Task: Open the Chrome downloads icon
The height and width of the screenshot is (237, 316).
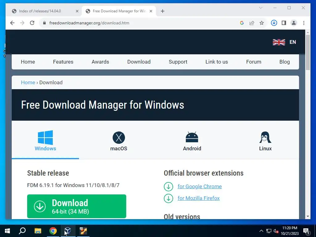Action: (x=274, y=23)
